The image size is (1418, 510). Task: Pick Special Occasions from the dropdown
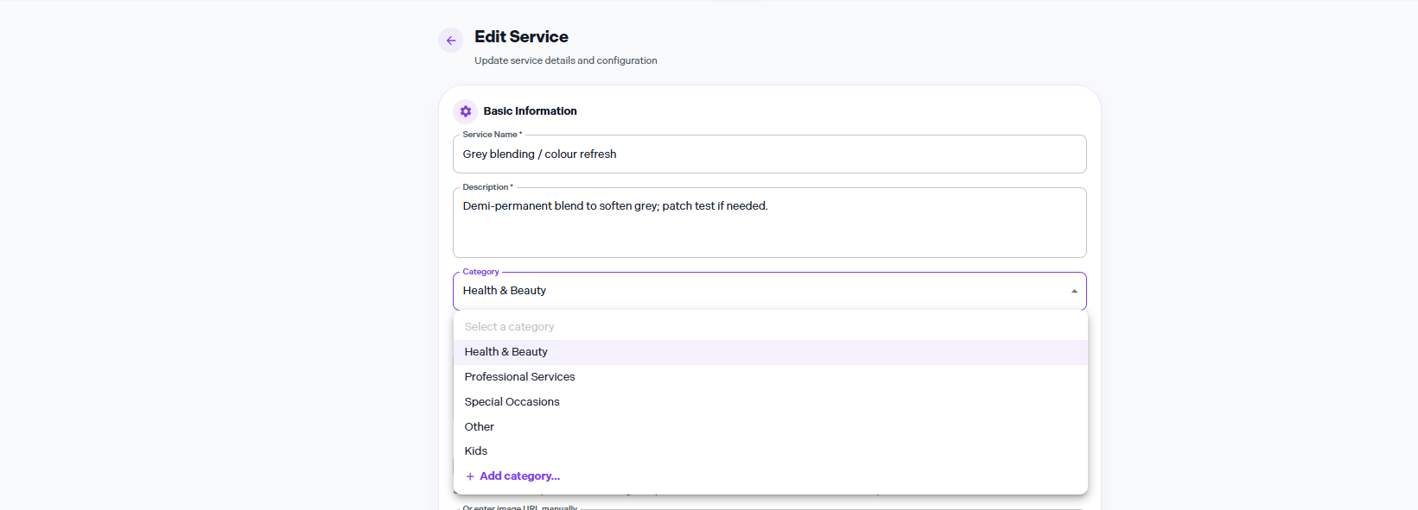pyautogui.click(x=770, y=402)
